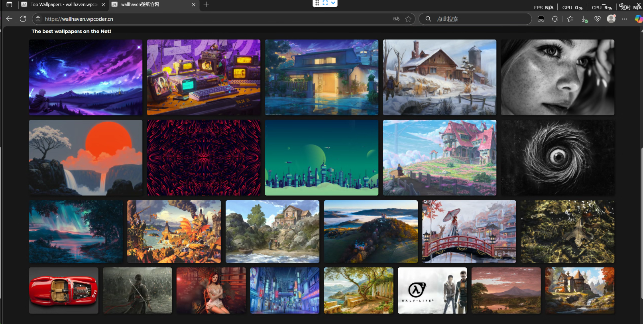Screen dimensions: 643x324
Task: Open the browser essentials heartbeat icon
Action: click(x=597, y=19)
